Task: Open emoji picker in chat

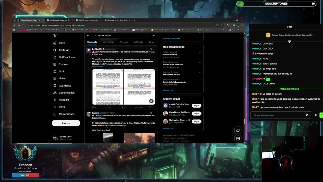Action: coord(307,115)
